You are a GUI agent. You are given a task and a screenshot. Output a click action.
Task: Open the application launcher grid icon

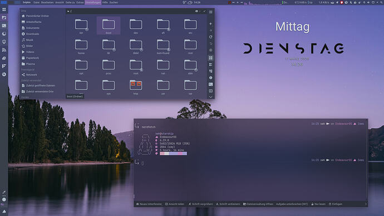pyautogui.click(x=4, y=9)
